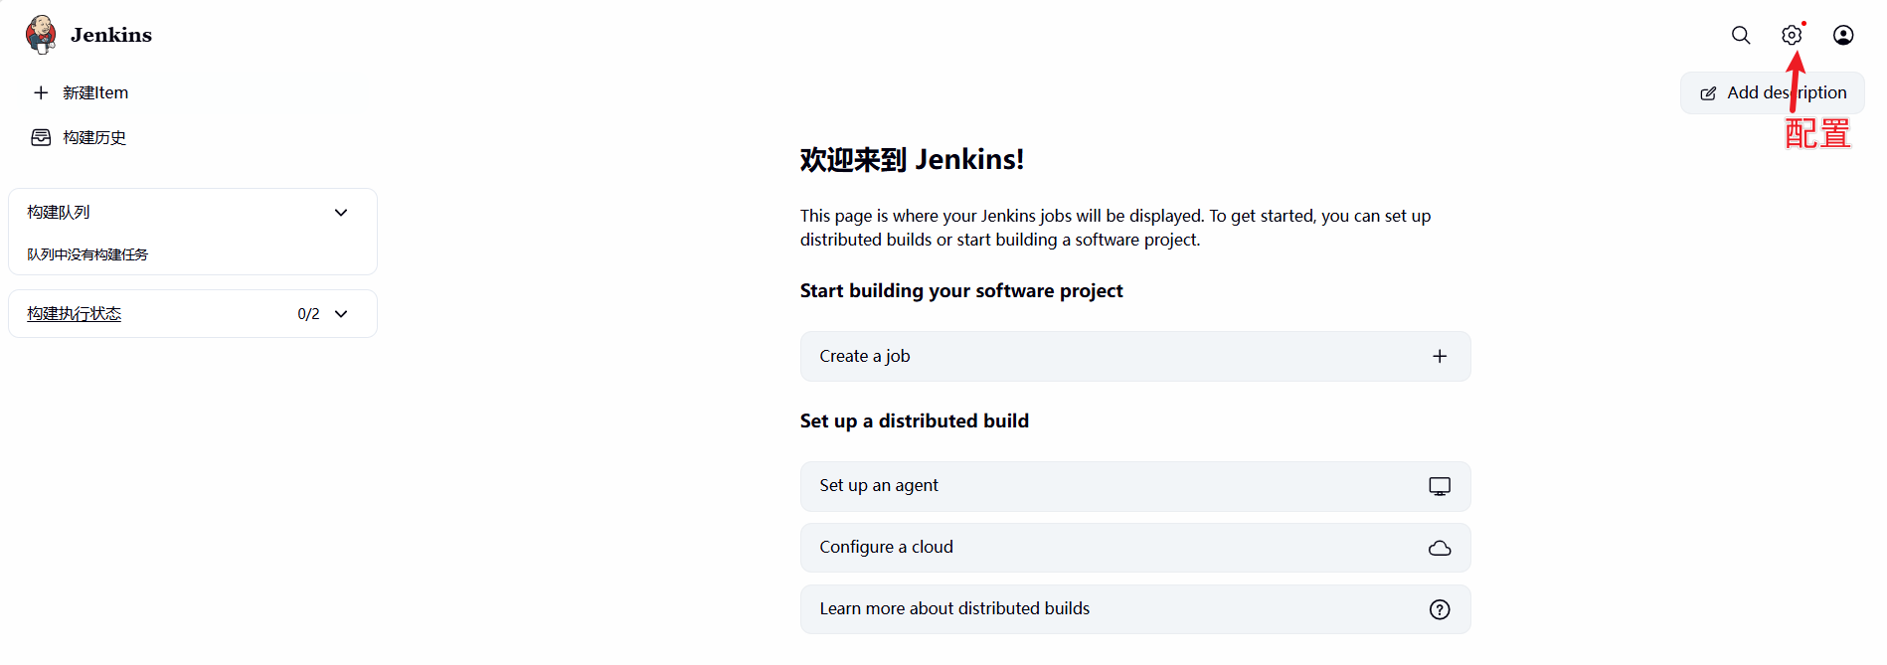
Task: Click Start building your software project heading
Action: tap(961, 290)
